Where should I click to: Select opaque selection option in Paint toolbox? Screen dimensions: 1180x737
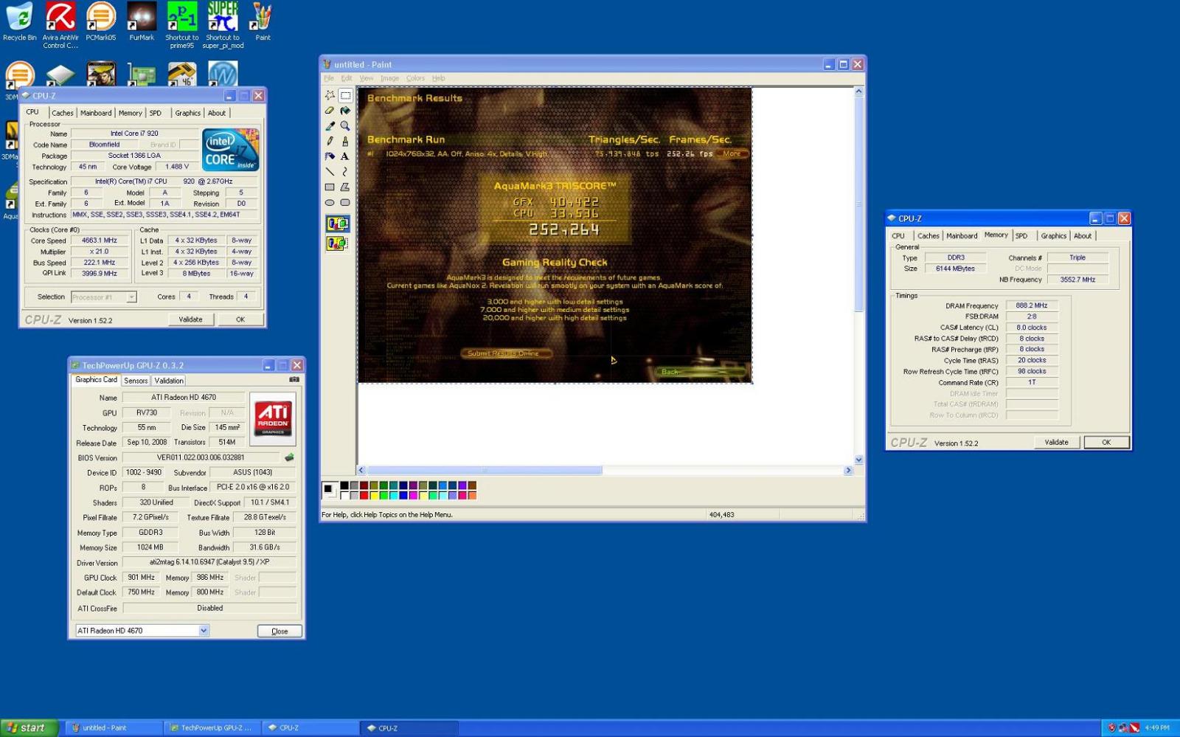[338, 224]
